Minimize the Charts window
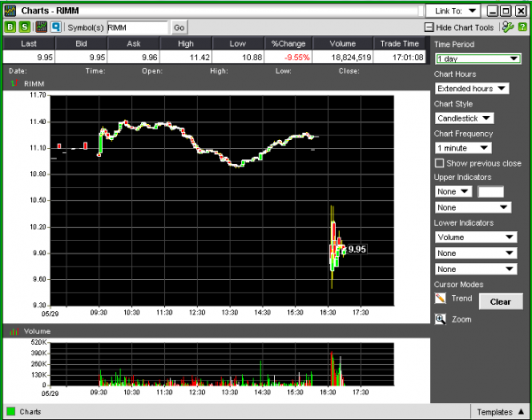This screenshot has width=532, height=420. [x=492, y=12]
